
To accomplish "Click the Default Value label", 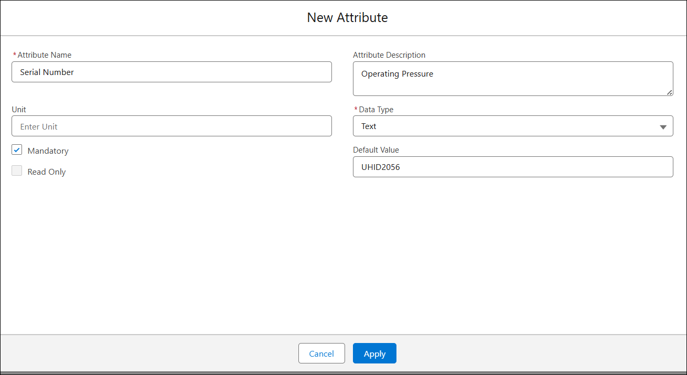I will 376,150.
